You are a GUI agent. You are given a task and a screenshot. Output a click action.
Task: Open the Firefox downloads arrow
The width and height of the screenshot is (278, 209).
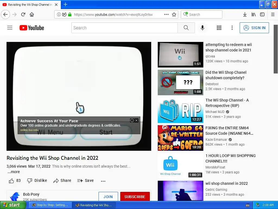pos(245,14)
